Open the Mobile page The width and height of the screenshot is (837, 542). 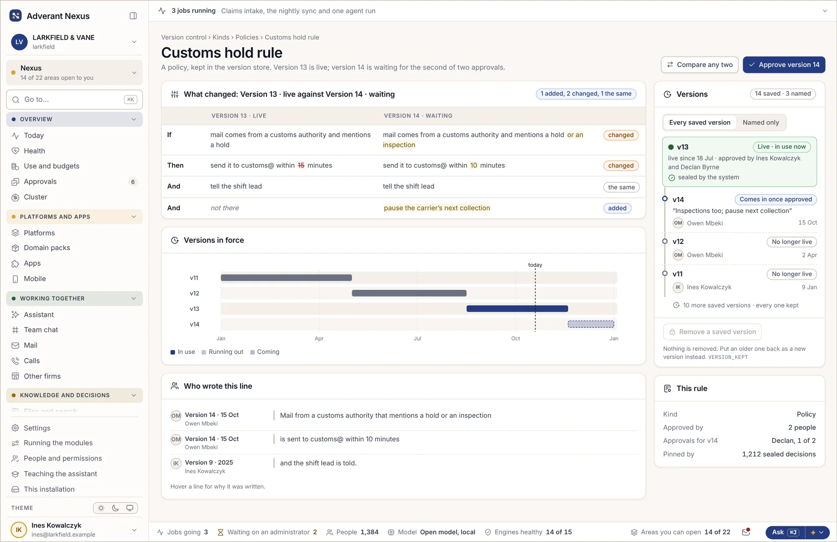(74, 279)
